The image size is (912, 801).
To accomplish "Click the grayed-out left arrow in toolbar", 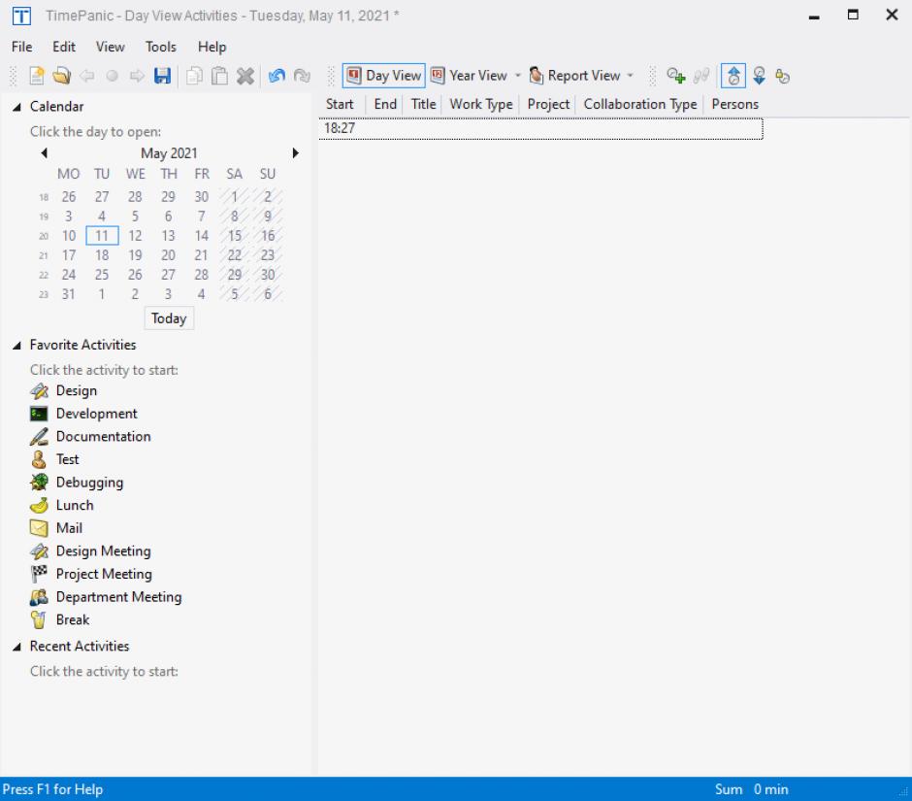I will coord(87,76).
